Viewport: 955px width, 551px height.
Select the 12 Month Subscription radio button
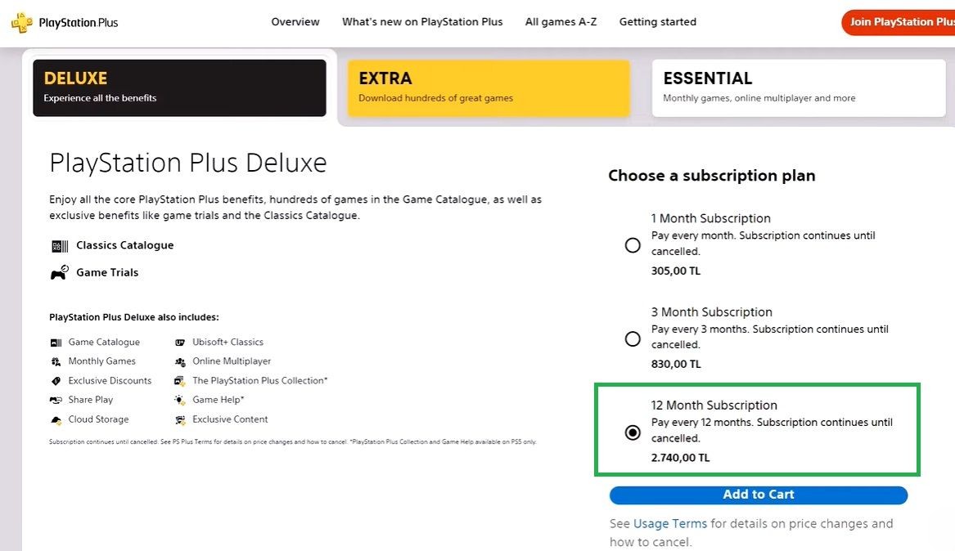tap(633, 432)
